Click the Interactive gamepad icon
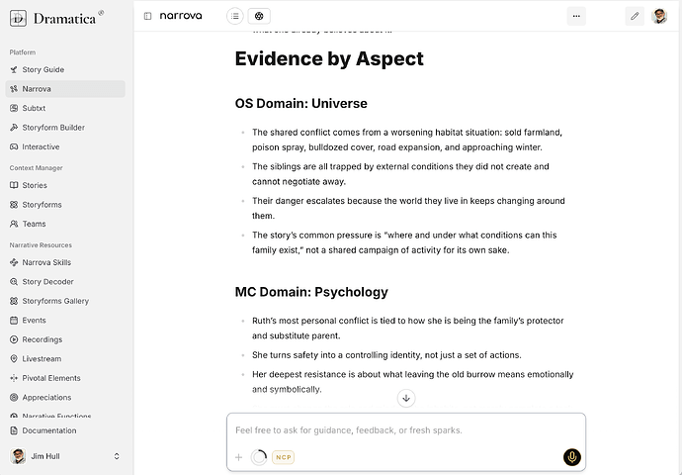This screenshot has height=475, width=682. coord(14,146)
